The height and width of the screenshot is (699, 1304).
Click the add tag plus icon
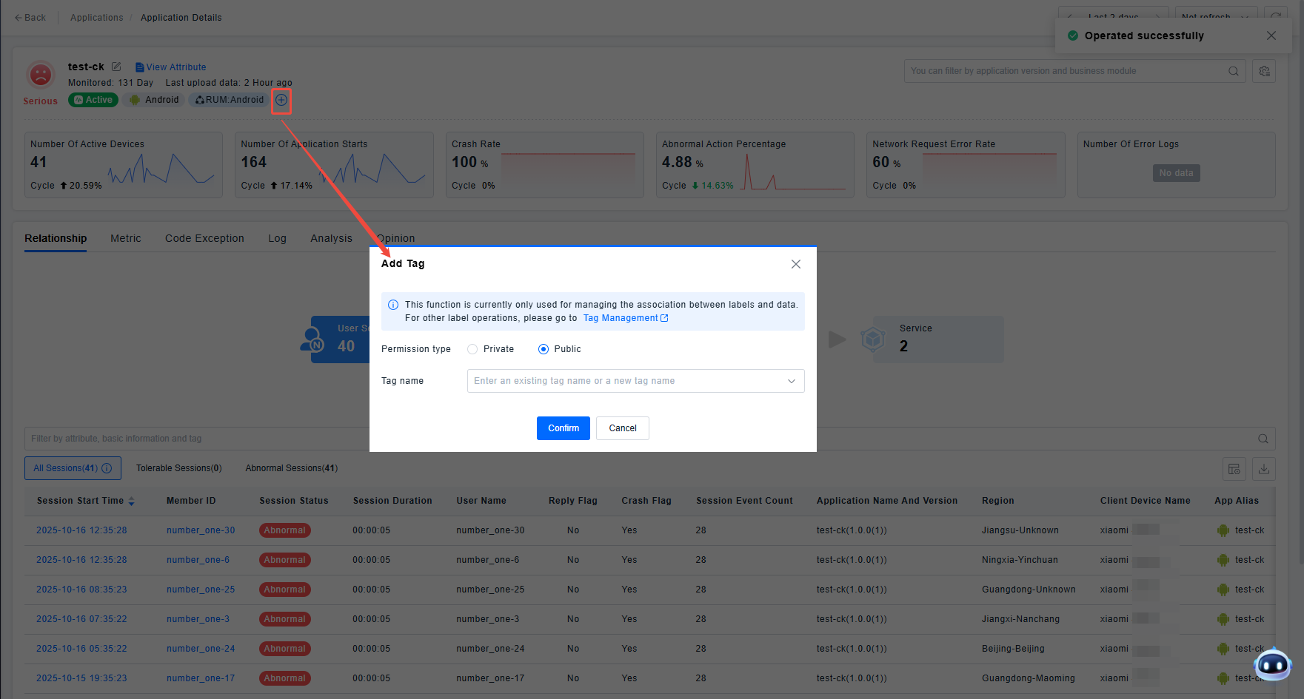coord(281,100)
